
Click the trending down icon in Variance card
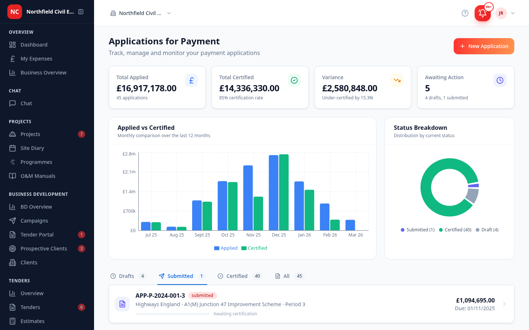(397, 80)
